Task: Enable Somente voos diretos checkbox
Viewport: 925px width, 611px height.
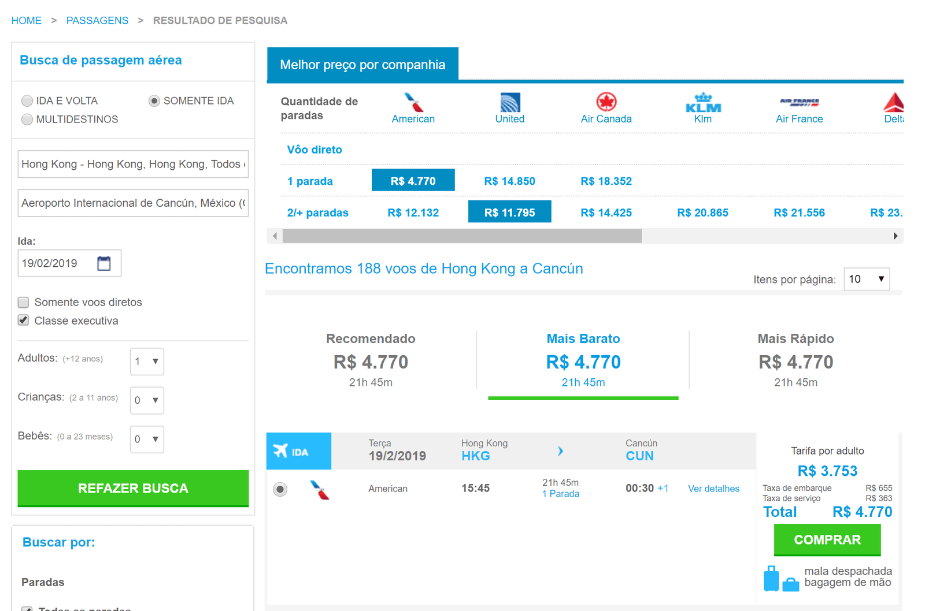Action: pos(24,302)
